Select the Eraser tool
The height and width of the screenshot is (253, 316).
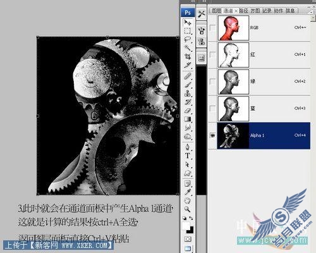coord(187,110)
